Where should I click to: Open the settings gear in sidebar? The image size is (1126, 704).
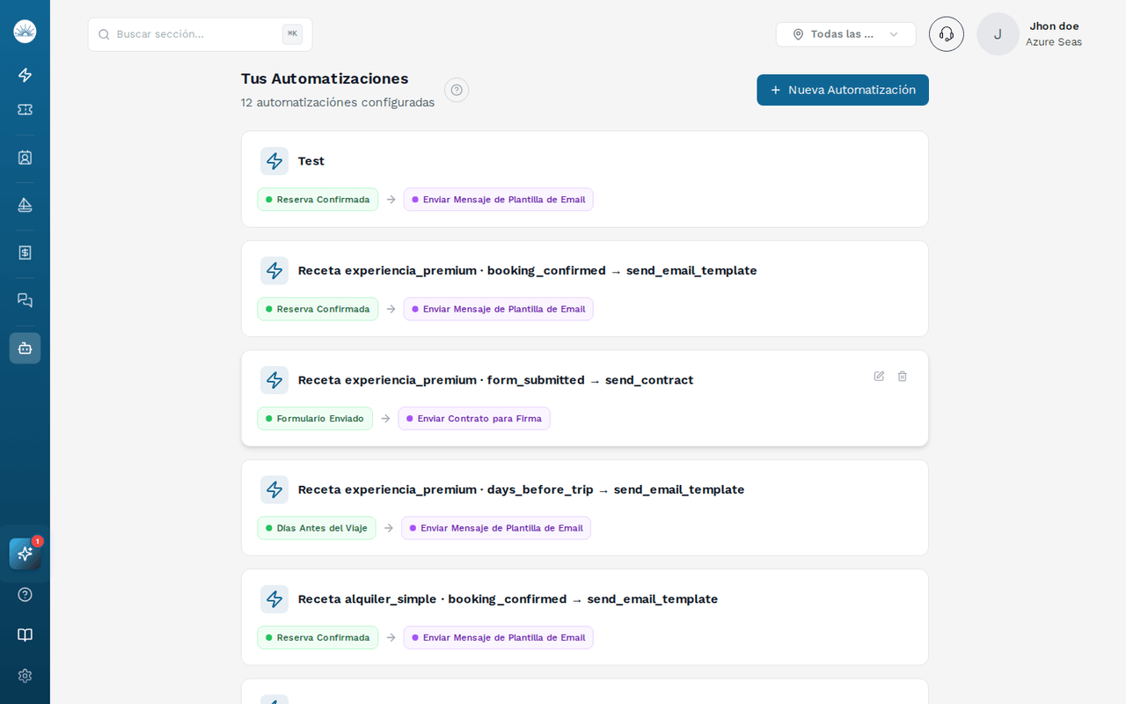(x=25, y=675)
